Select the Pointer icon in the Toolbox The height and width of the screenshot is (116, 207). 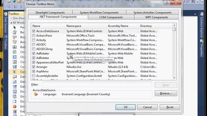pos(15,27)
